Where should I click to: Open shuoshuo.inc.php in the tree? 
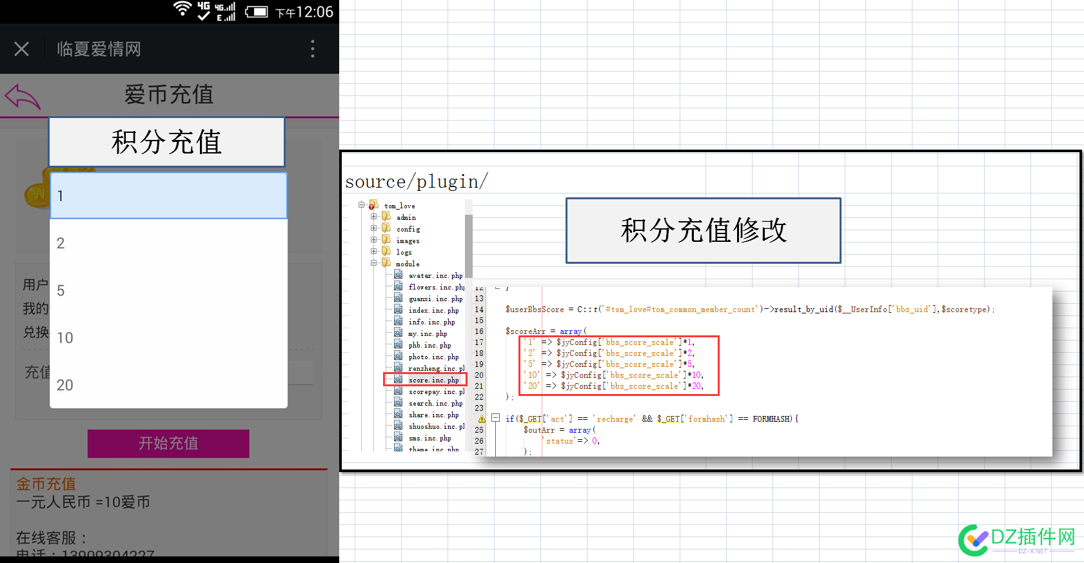point(436,426)
